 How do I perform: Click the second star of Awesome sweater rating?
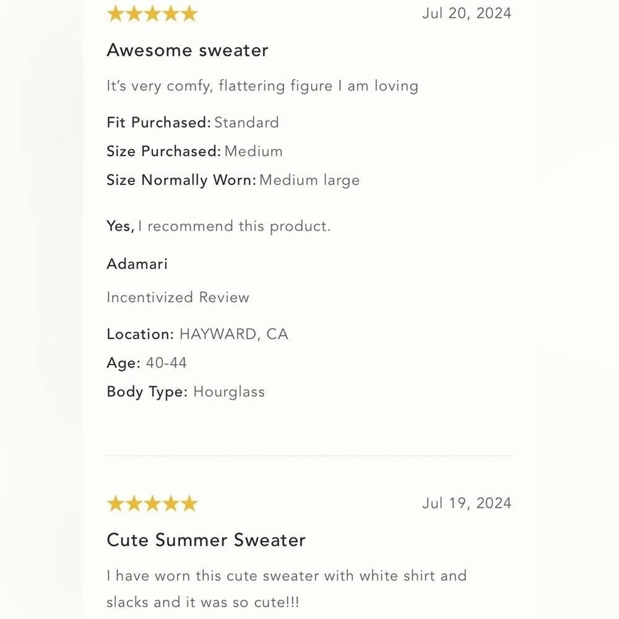coord(134,14)
